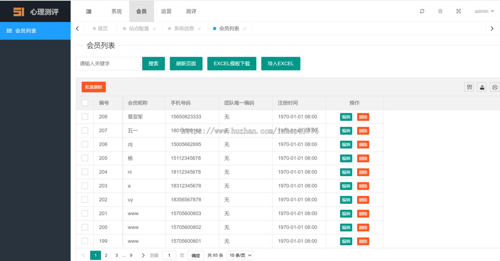This screenshot has width=500, height=261.
Task: Check the box for member 207
Action: [x=85, y=130]
